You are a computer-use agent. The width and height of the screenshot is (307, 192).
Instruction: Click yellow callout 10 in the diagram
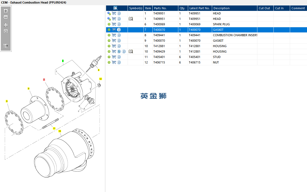[x=60, y=131]
